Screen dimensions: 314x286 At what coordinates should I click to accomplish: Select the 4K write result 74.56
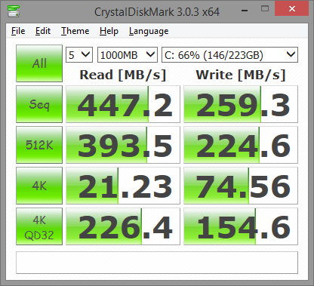(x=241, y=186)
